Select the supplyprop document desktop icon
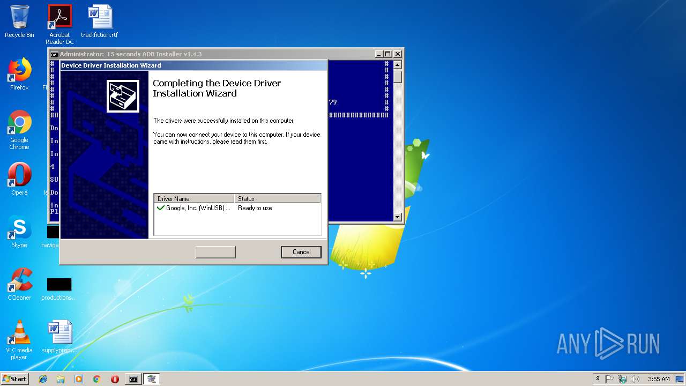The height and width of the screenshot is (386, 686). 59,337
